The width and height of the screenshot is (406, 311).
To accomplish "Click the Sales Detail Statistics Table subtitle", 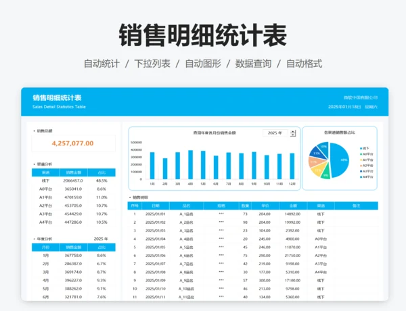I will [59, 107].
